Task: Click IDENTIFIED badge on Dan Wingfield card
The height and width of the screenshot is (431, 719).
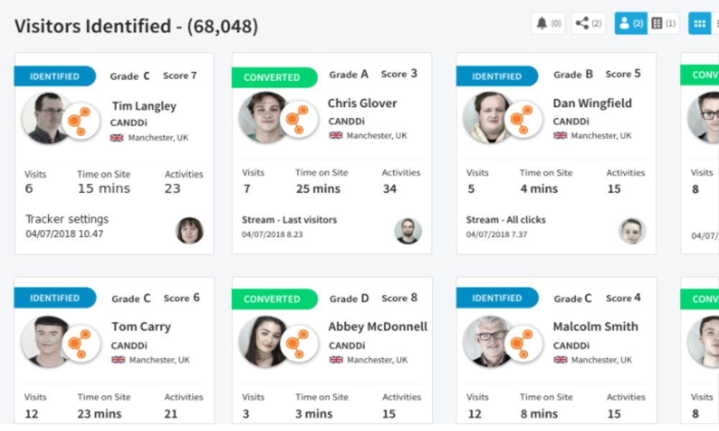Action: pos(497,76)
